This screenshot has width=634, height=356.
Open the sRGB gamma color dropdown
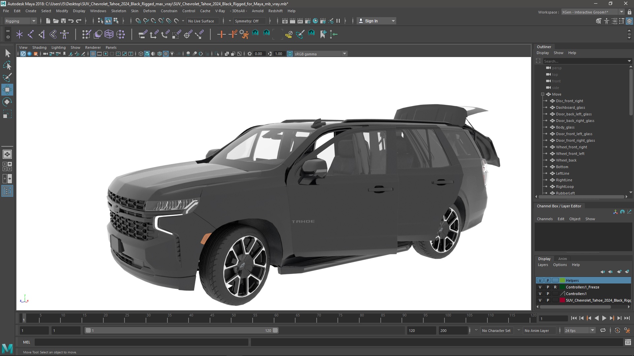tap(320, 54)
